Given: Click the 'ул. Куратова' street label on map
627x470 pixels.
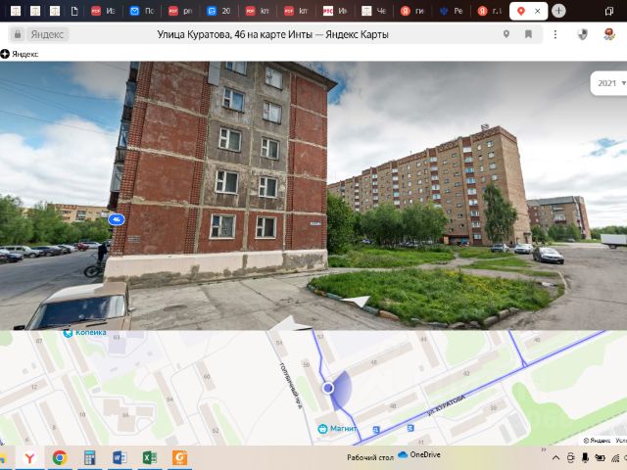Looking at the screenshot, I should pos(447,404).
